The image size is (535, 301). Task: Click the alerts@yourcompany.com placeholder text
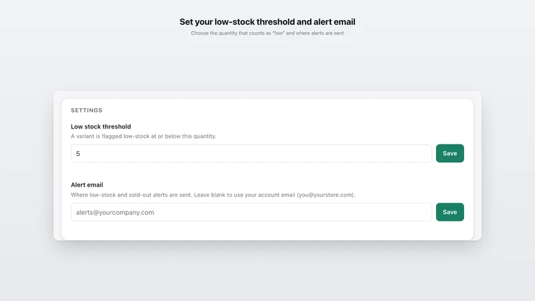pos(115,212)
